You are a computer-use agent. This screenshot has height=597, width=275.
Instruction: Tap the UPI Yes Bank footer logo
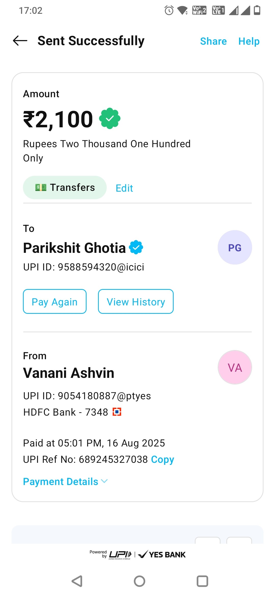click(137, 555)
